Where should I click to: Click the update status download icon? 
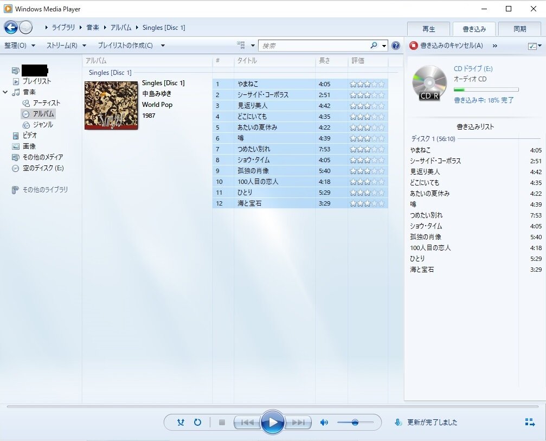[398, 423]
